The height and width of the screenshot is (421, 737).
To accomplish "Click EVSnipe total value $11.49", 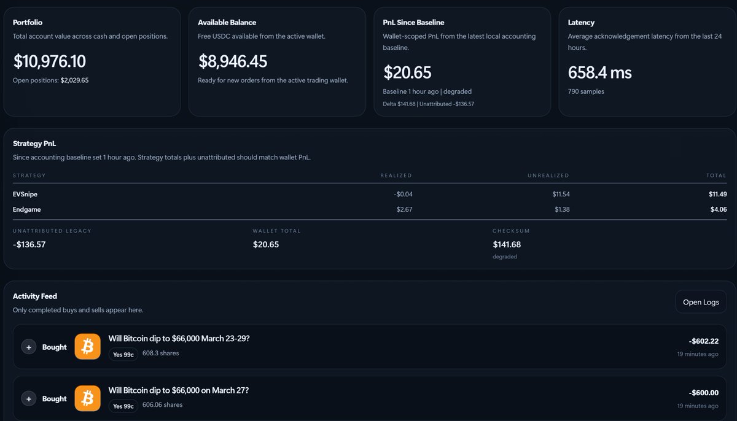I will (717, 194).
